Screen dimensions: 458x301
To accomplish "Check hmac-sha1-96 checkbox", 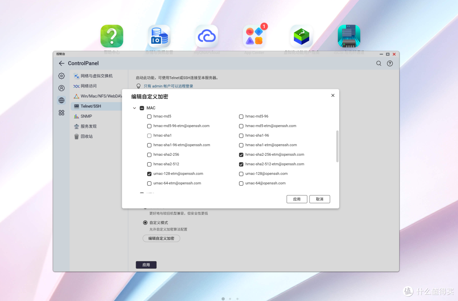I will click(x=241, y=136).
